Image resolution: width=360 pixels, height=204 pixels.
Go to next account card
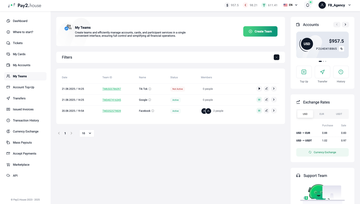(345, 24)
